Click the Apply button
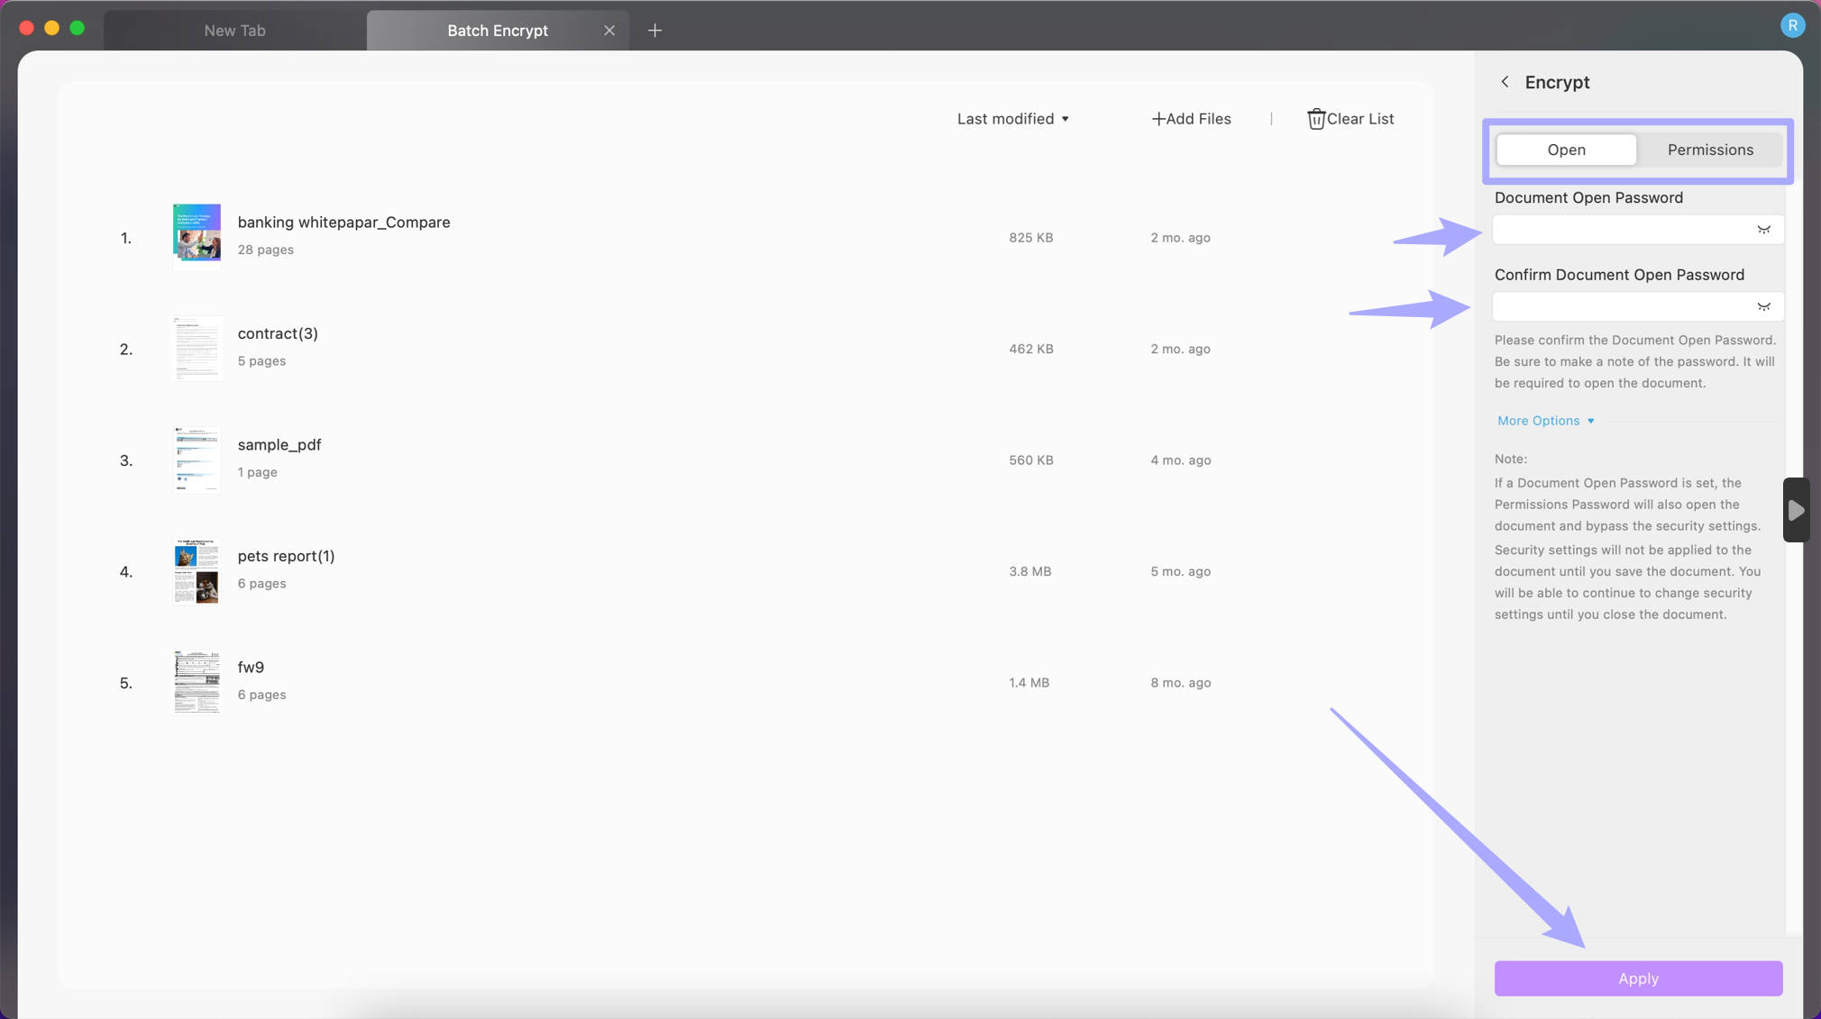This screenshot has width=1821, height=1019. point(1638,978)
